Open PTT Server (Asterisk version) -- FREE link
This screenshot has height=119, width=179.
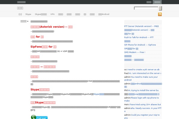[141, 26]
